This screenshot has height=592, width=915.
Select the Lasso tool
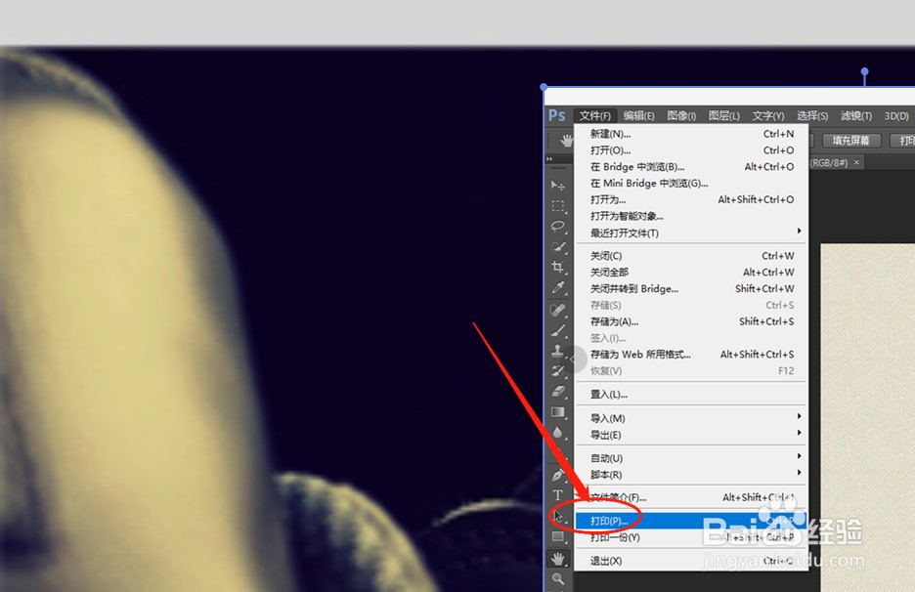point(558,227)
